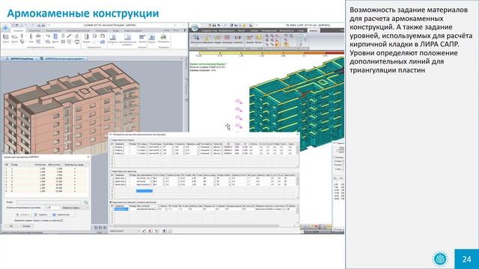
Task: Switch to Армирование tab in SAPFIR ribbon
Action: point(53,31)
